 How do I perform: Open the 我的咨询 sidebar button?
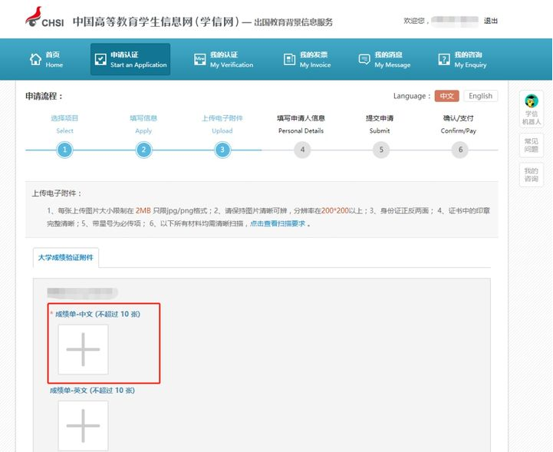click(x=531, y=175)
